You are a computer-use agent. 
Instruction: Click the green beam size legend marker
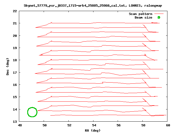159,17
